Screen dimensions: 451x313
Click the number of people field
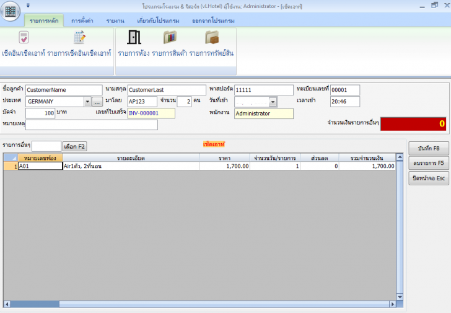[x=185, y=102]
